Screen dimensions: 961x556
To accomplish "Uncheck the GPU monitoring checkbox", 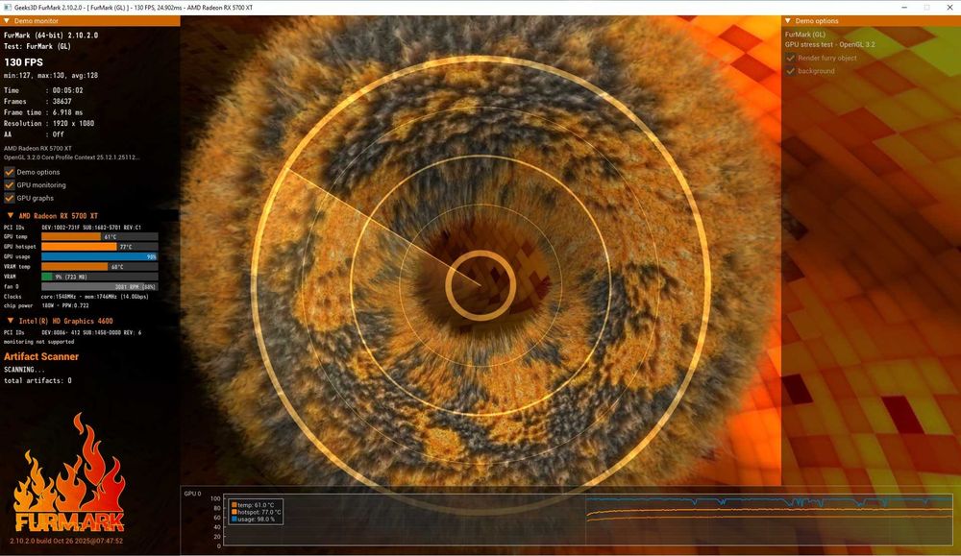I will (x=10, y=185).
